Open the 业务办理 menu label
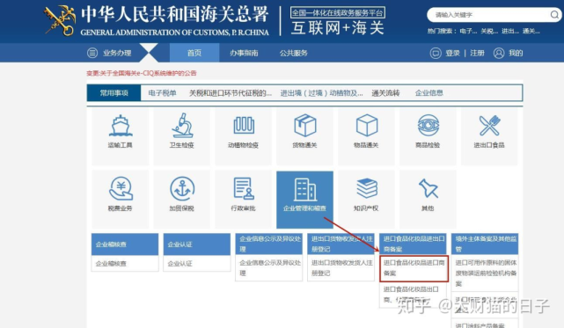This screenshot has height=328, width=564. point(117,53)
